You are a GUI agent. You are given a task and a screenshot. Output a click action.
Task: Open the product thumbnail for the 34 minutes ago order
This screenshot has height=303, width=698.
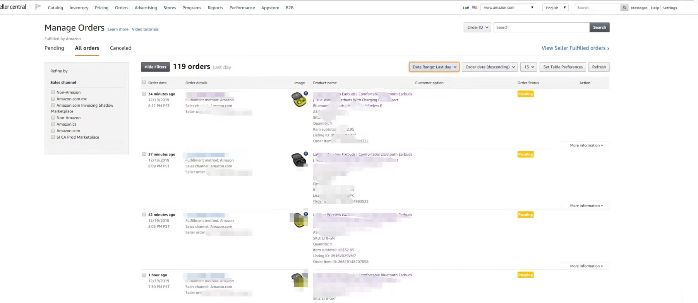pyautogui.click(x=299, y=99)
